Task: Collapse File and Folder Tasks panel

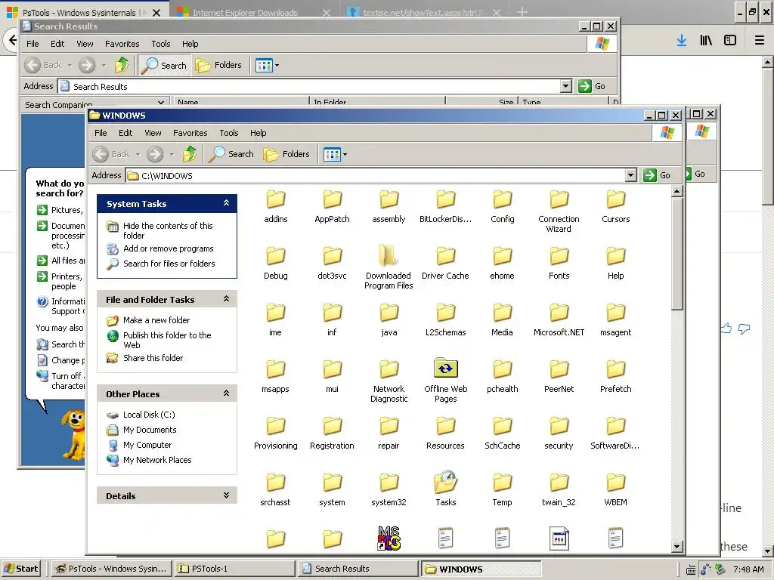Action: [x=226, y=299]
